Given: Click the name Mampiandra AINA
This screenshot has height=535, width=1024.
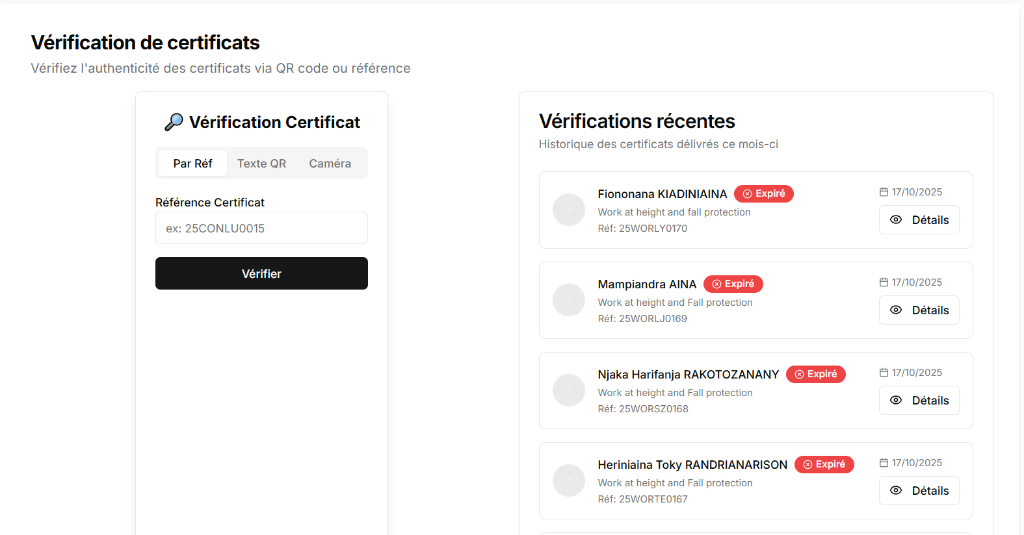Looking at the screenshot, I should 647,284.
